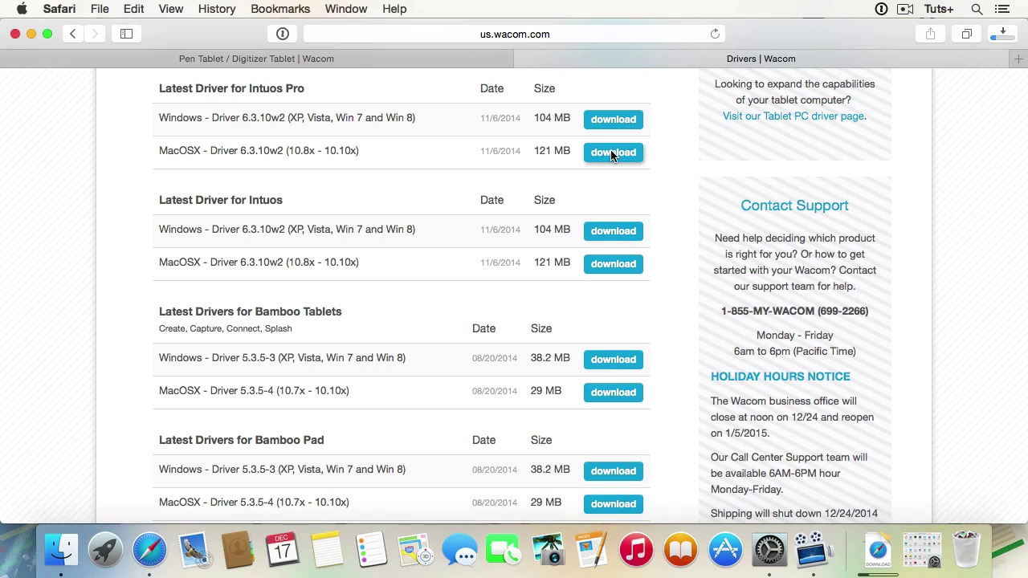
Task: Reload the page with the refresh icon
Action: pyautogui.click(x=715, y=34)
